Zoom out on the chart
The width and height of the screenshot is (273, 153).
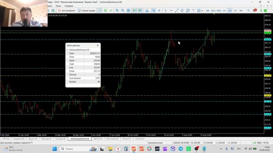tap(123, 11)
